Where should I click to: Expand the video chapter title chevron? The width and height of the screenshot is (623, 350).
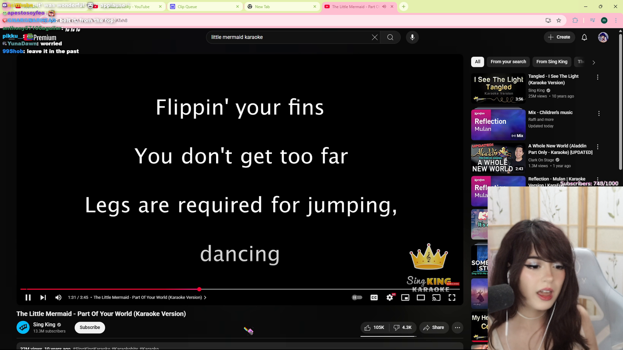(205, 297)
